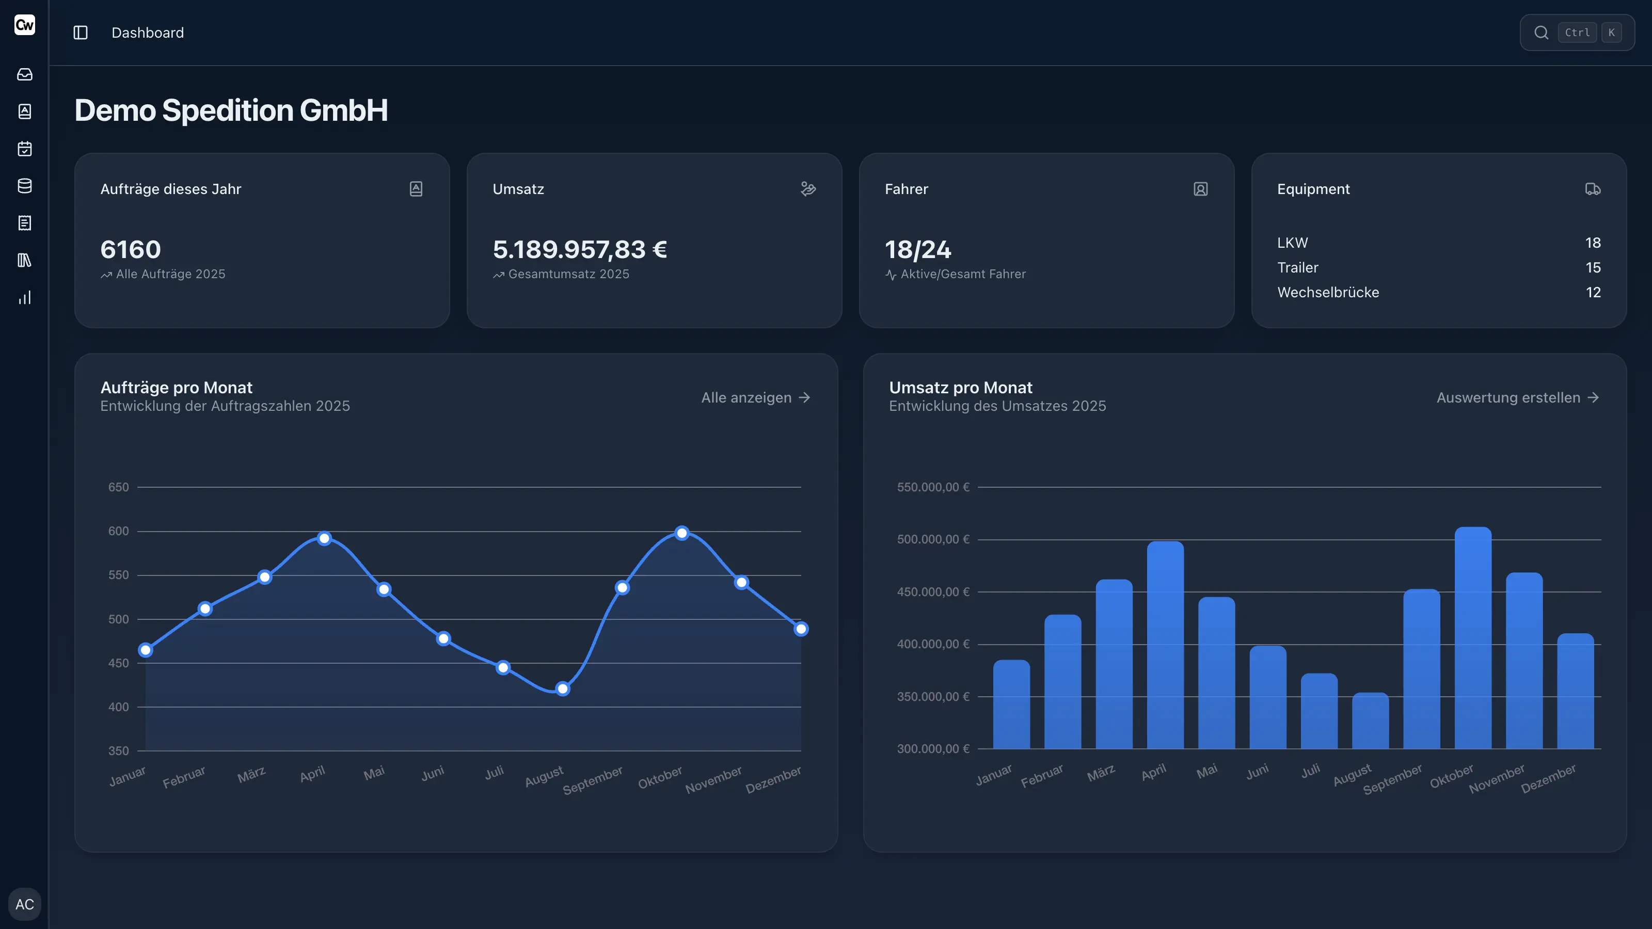Toggle the sidebar with the panel icon
The width and height of the screenshot is (1652, 929).
coord(80,32)
